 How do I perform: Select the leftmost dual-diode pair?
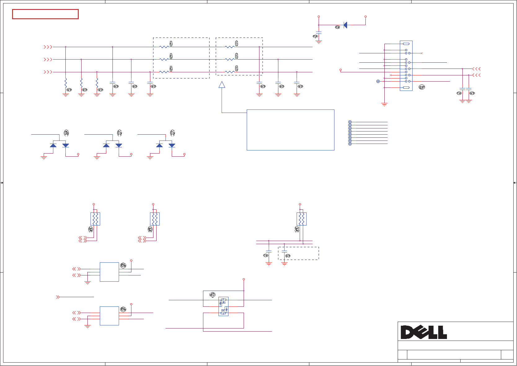60,145
